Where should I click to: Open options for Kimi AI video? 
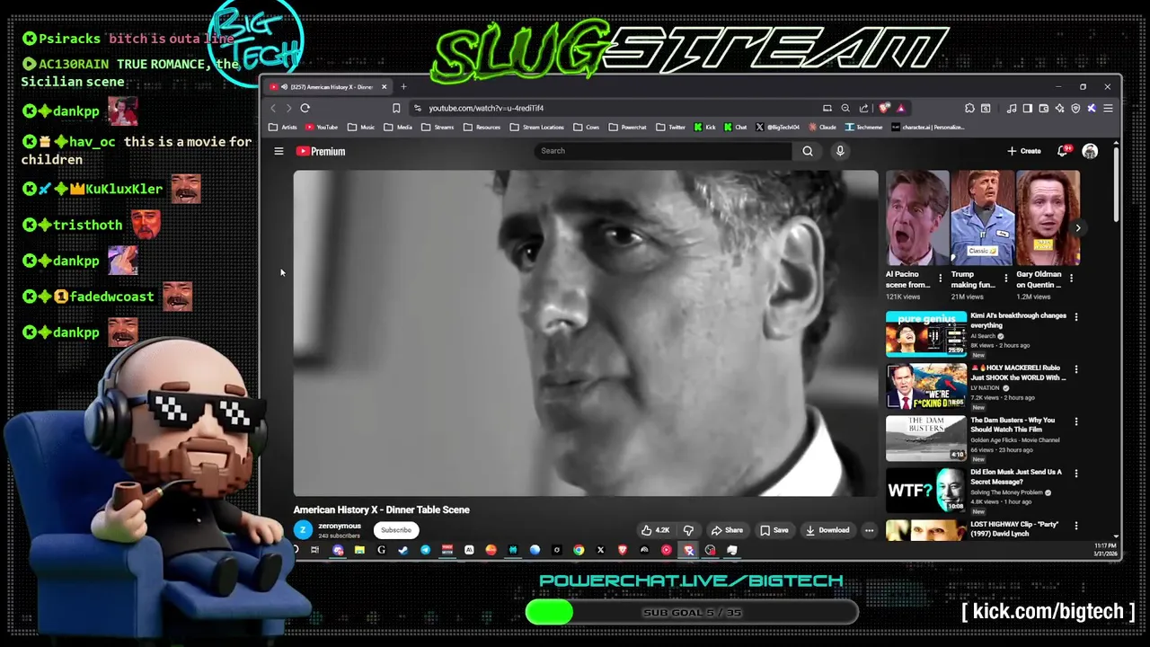point(1075,316)
